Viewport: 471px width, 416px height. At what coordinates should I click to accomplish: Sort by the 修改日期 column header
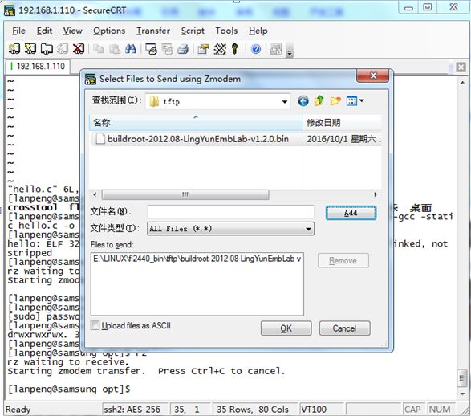click(x=342, y=123)
